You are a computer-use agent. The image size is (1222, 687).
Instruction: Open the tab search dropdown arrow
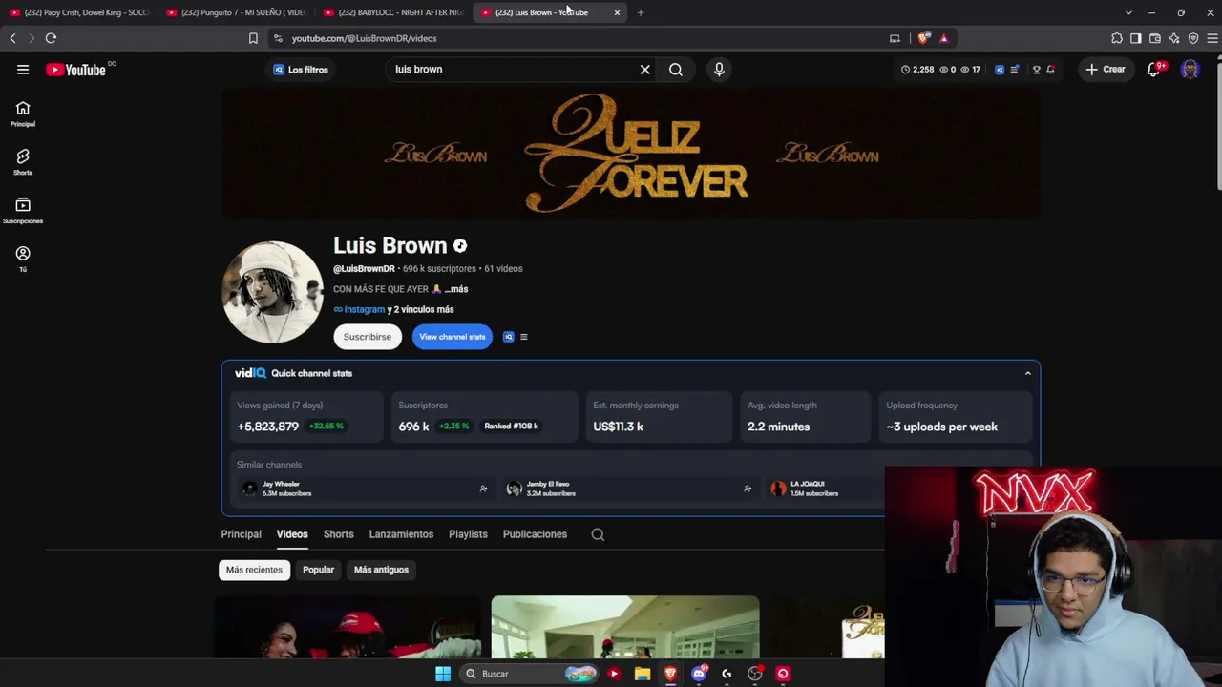[x=1128, y=12]
